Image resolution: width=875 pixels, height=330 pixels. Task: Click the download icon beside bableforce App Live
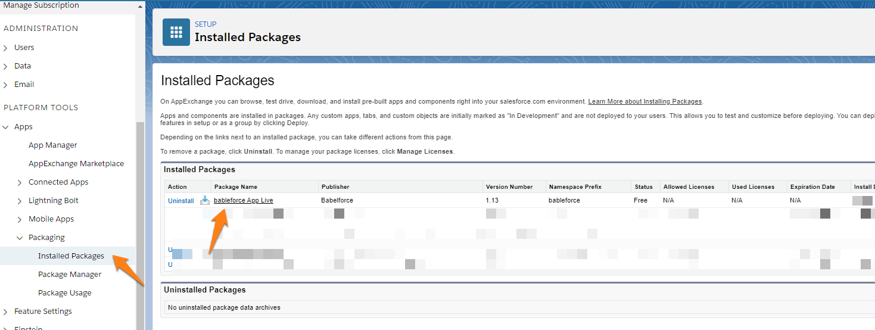click(x=205, y=200)
